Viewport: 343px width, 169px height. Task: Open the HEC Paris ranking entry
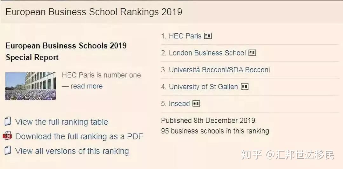point(185,36)
